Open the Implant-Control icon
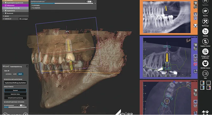Screen dimensions: 212x115 (x=205, y=41)
